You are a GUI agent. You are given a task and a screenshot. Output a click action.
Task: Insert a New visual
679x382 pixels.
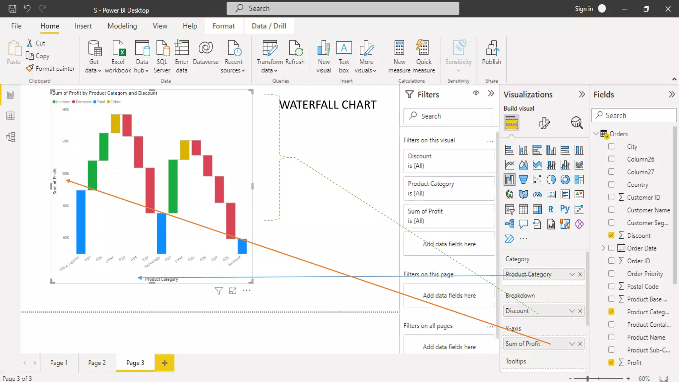(x=324, y=56)
